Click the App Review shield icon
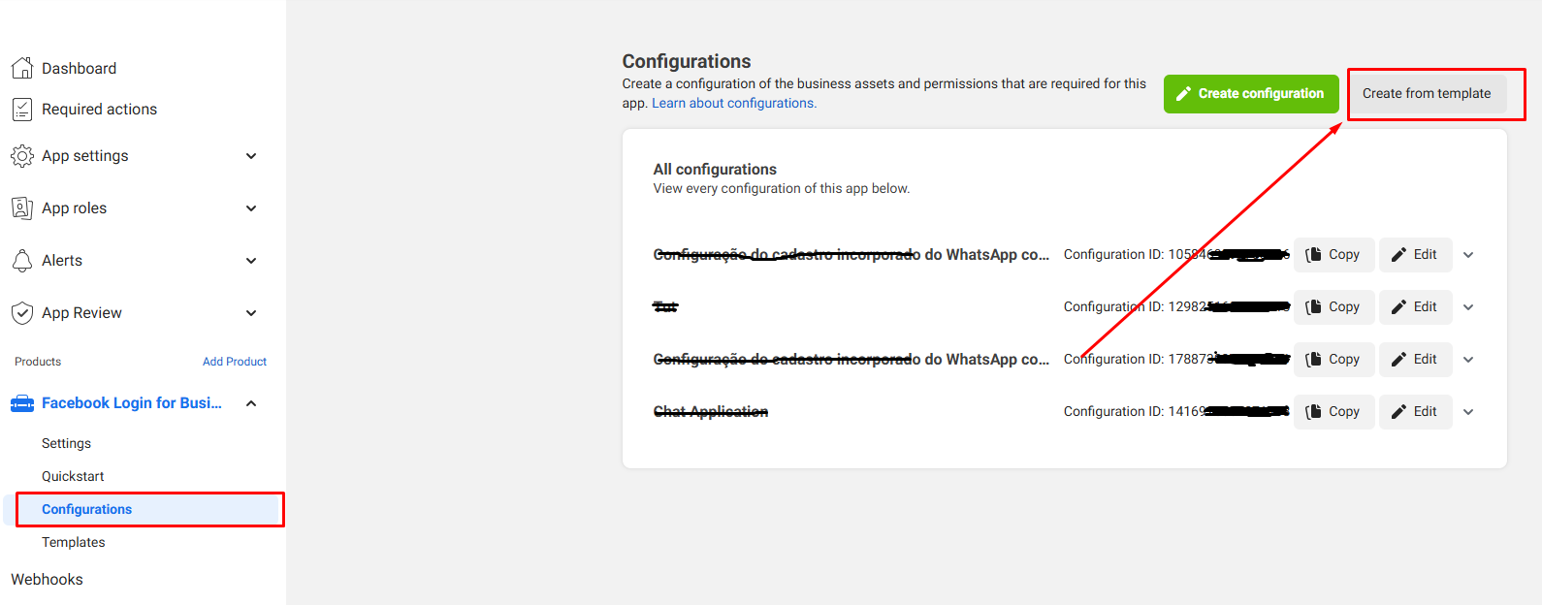Viewport: 1542px width, 605px height. click(22, 313)
